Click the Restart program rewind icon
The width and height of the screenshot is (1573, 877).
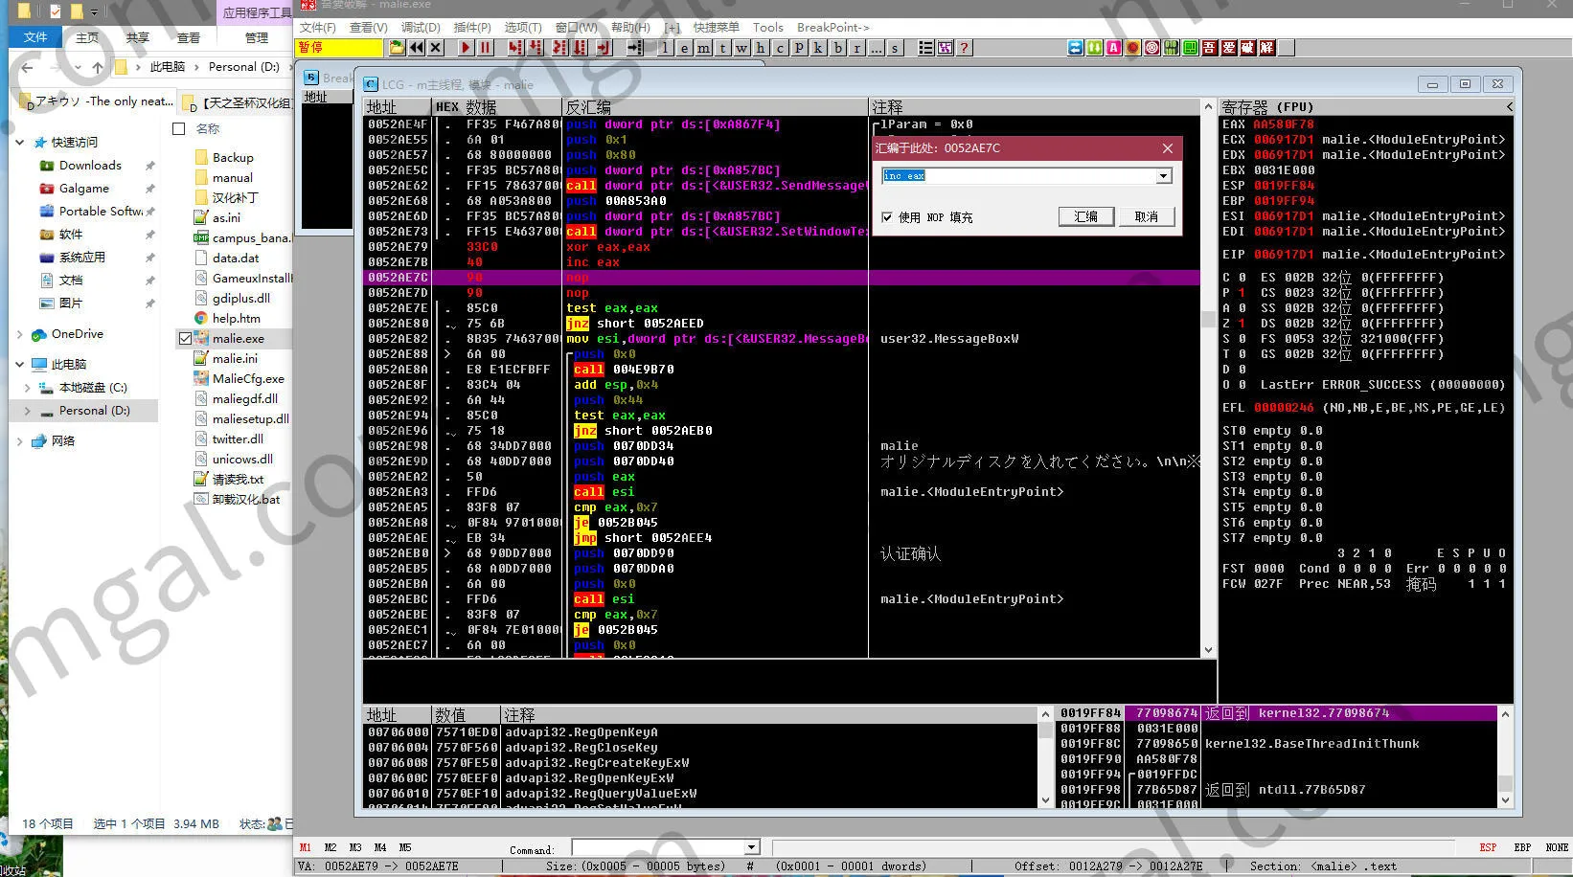point(417,48)
